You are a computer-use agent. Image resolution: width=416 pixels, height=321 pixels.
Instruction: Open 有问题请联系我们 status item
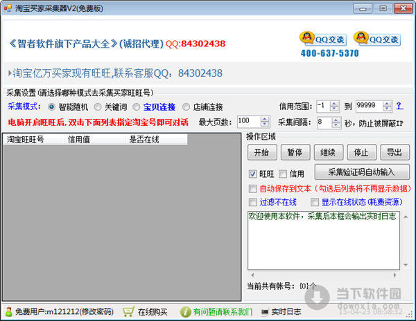click(x=223, y=312)
